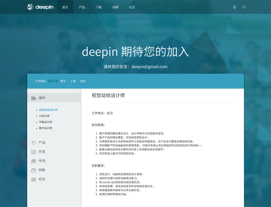The height and width of the screenshot is (207, 271).
Task: Click the 市场 category document icon
Action: [x=34, y=161]
